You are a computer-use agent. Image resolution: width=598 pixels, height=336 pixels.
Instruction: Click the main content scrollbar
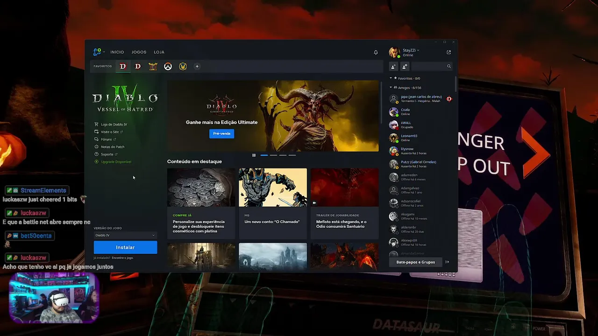(x=382, y=103)
